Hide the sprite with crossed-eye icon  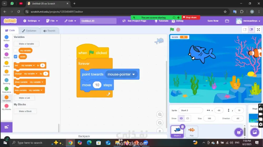tap(188, 118)
